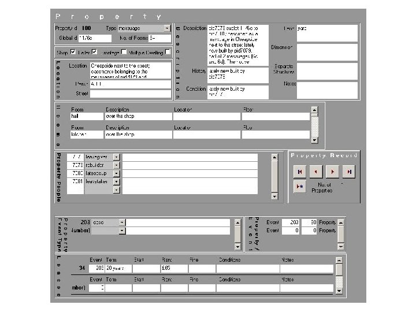Click the empty Dimension field

point(327,52)
